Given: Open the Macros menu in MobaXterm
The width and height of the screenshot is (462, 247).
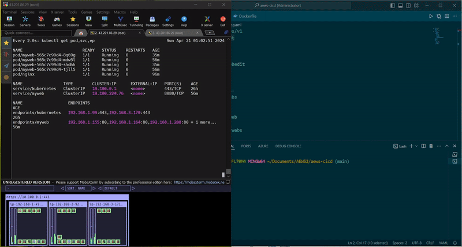Looking at the screenshot, I should [x=120, y=12].
